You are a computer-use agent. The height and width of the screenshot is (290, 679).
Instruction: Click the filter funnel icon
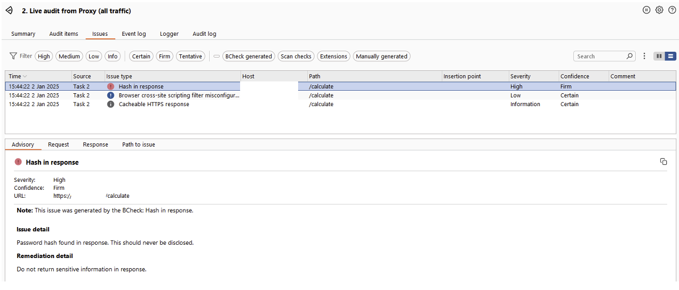13,56
